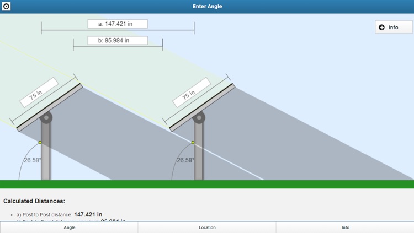Click the 'Calculated Distances:' heading
The image size is (414, 233).
[34, 201]
